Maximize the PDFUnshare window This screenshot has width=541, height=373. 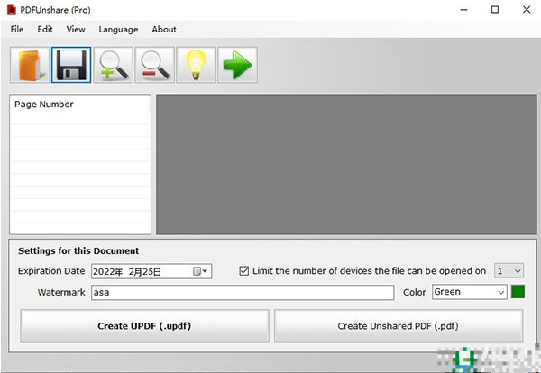(495, 10)
